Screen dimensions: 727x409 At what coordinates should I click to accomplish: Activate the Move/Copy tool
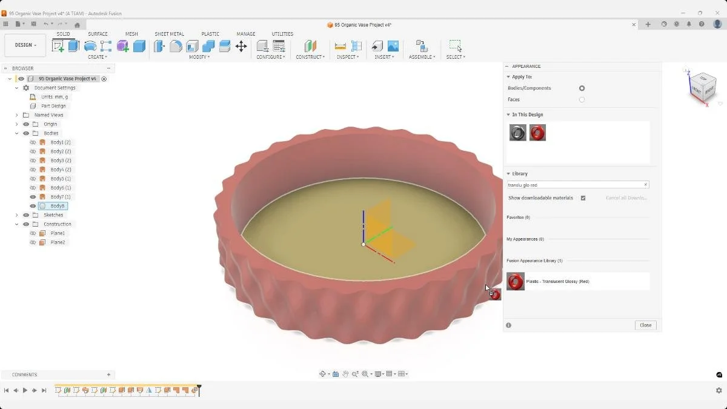(242, 46)
